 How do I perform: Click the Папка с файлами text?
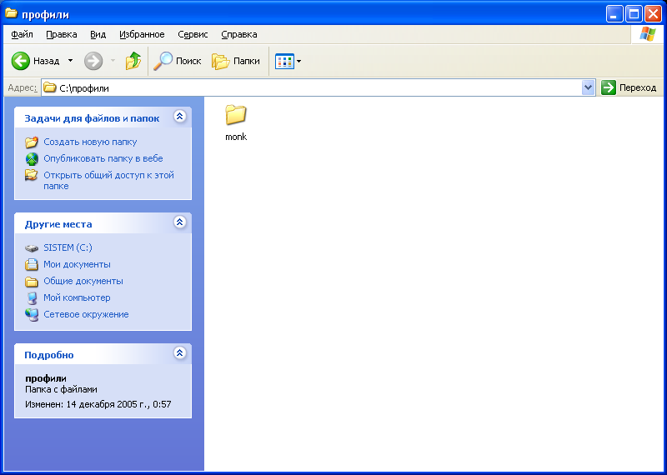coord(61,389)
